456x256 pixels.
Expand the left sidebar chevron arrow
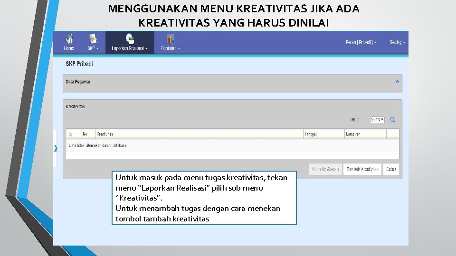[56, 148]
